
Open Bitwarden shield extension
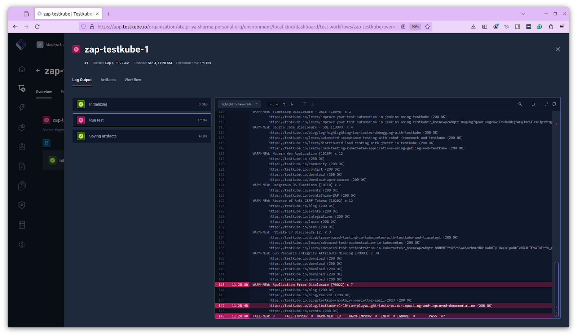click(x=517, y=27)
